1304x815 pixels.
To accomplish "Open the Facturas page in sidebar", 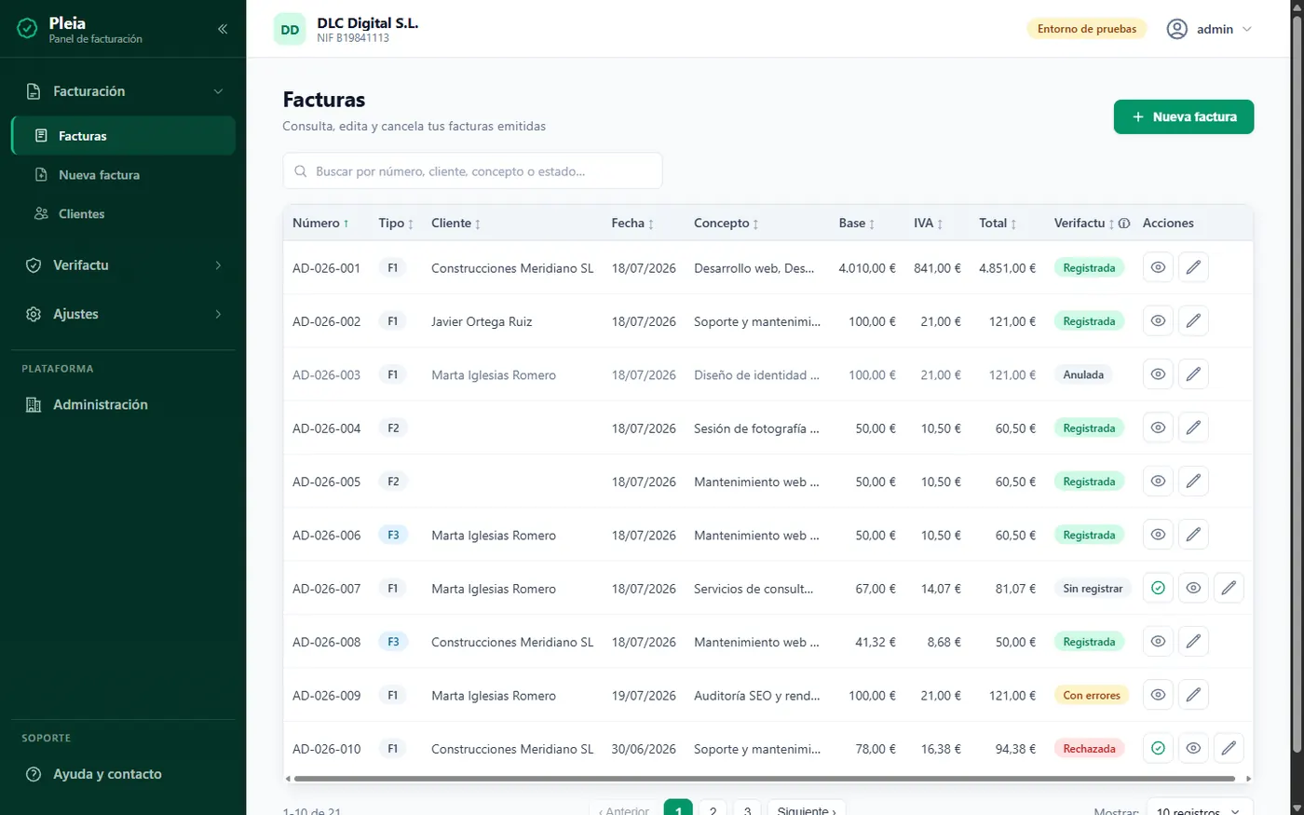I will pos(123,136).
